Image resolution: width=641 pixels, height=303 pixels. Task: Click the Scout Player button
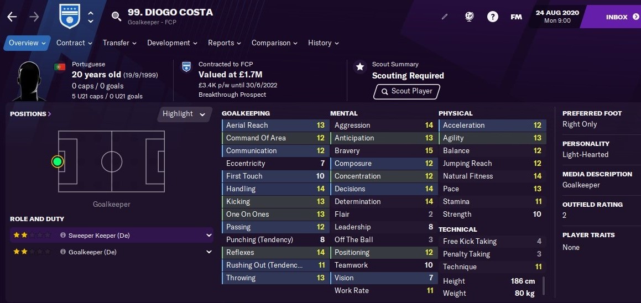407,91
